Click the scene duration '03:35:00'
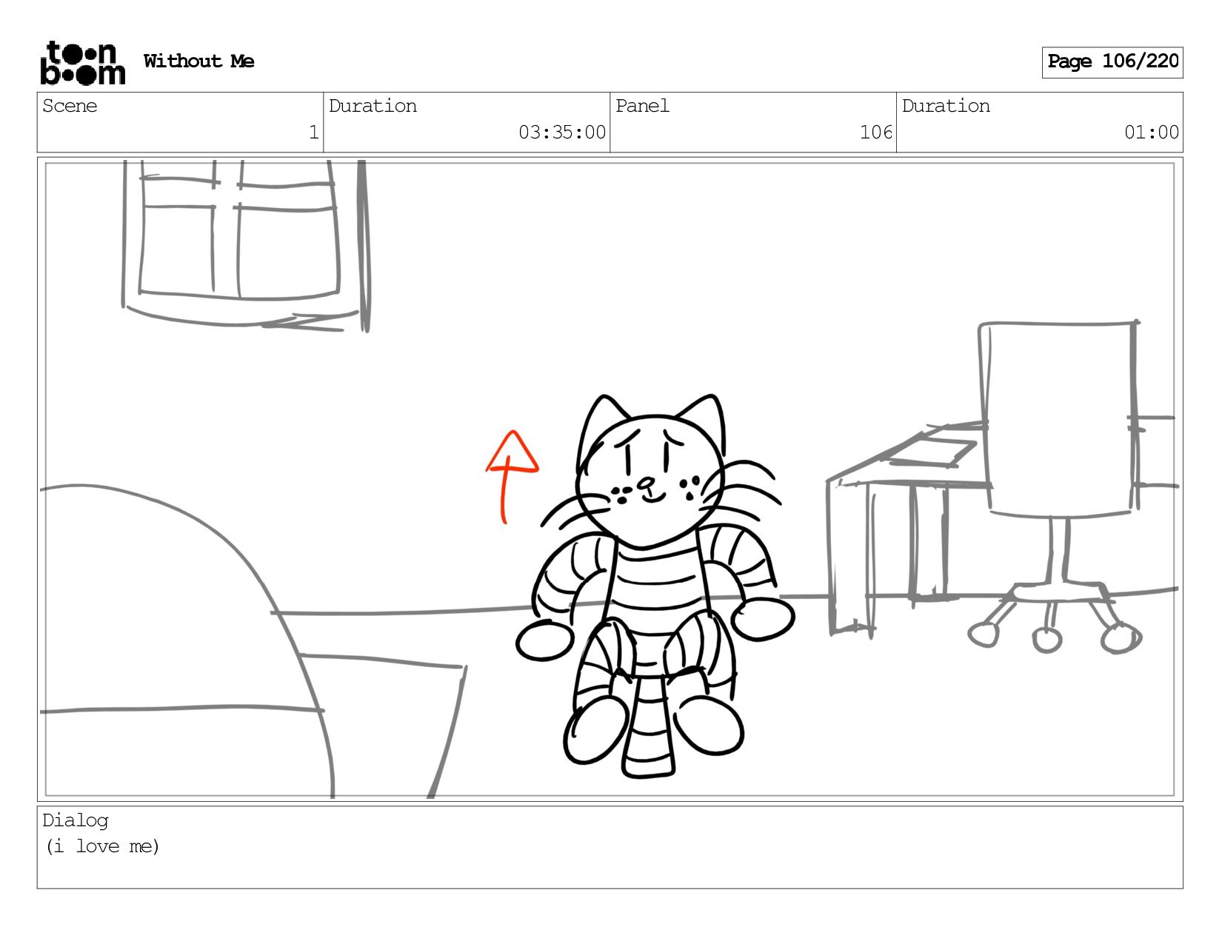This screenshot has width=1222, height=944. pyautogui.click(x=562, y=133)
